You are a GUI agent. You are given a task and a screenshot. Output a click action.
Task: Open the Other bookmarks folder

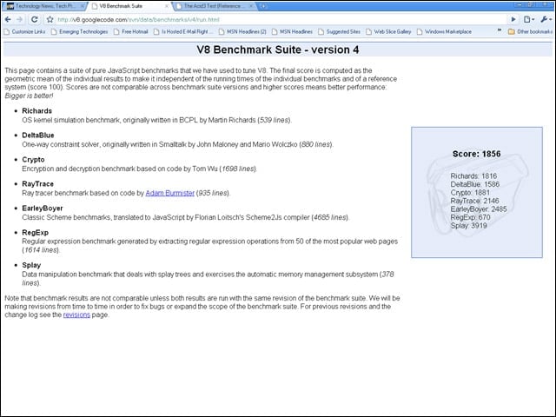[x=530, y=31]
